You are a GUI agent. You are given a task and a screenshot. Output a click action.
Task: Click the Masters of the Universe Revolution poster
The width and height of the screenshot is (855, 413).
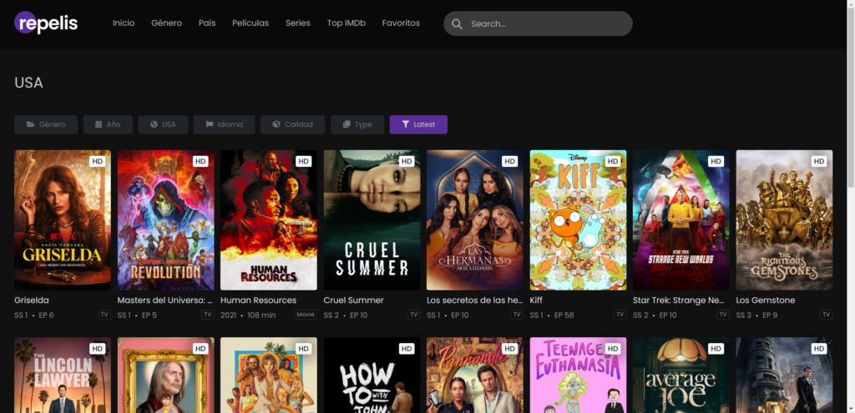[166, 220]
